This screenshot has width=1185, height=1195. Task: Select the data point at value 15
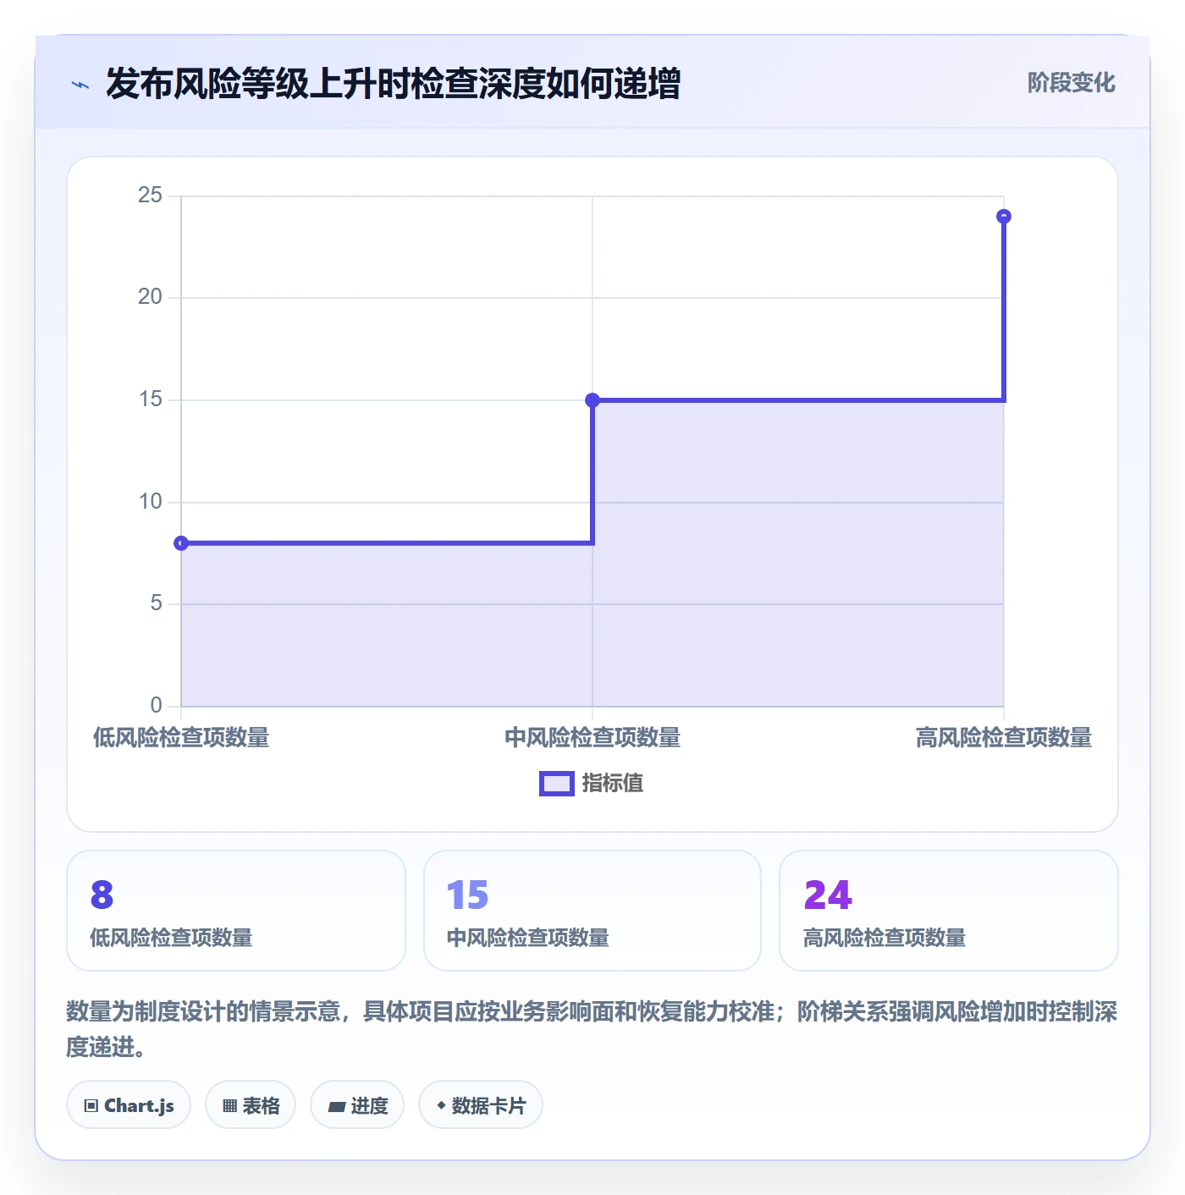coord(592,400)
